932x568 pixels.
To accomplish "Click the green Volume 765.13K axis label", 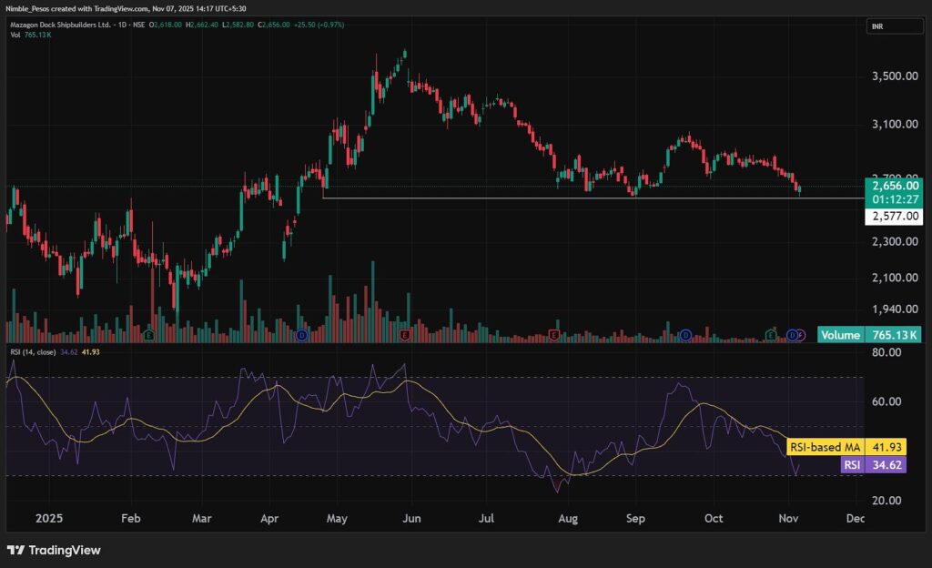I will coord(869,334).
